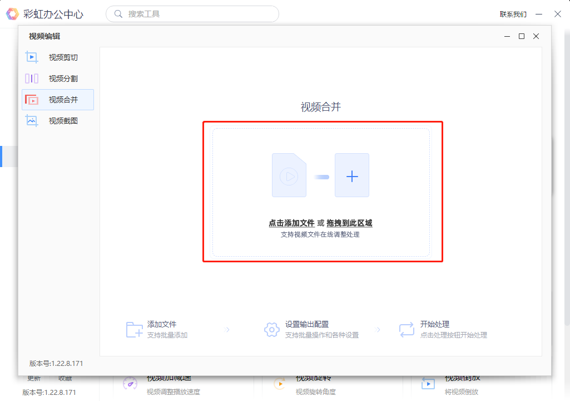Viewport: 570px width, 401px height.
Task: Minimize the 视频编辑 dialog
Action: point(507,36)
